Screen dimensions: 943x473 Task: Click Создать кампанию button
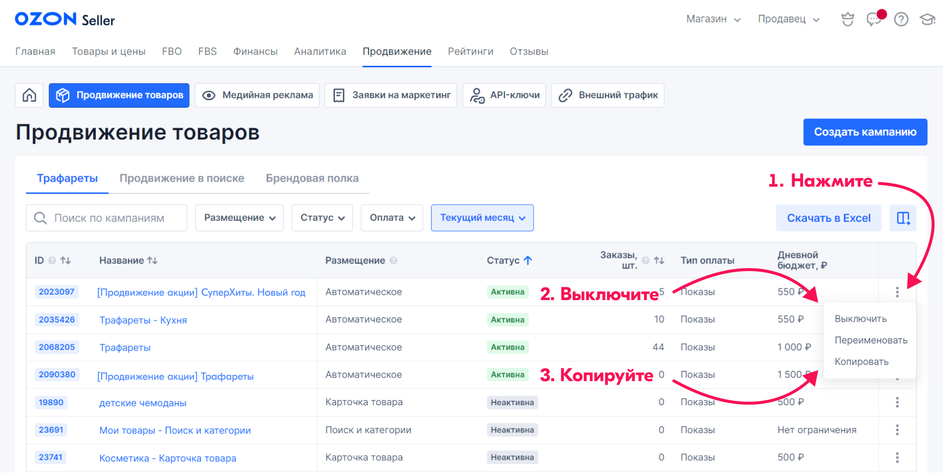(865, 132)
